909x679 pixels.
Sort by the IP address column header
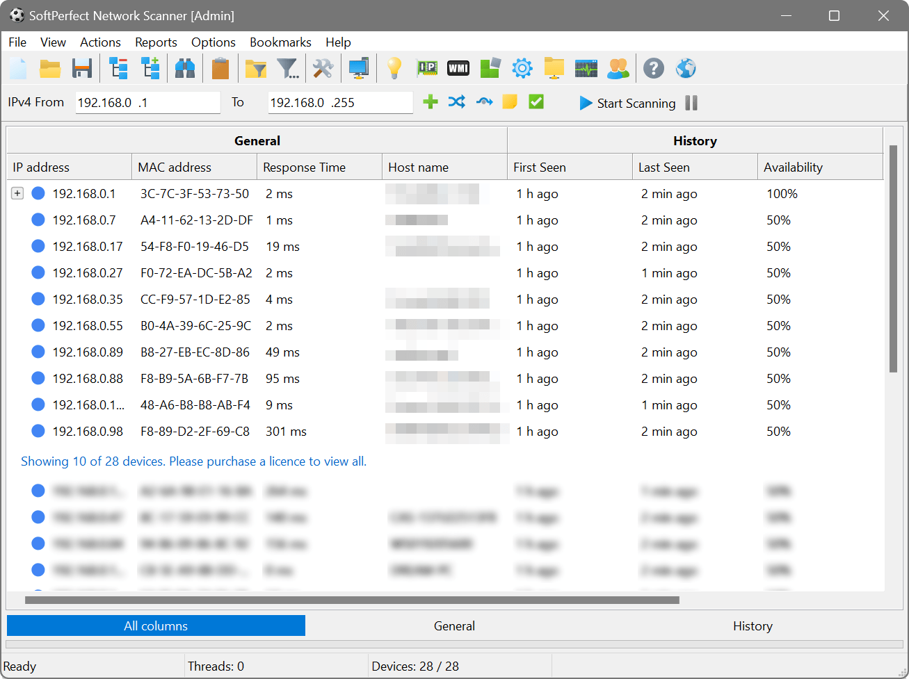pyautogui.click(x=70, y=167)
